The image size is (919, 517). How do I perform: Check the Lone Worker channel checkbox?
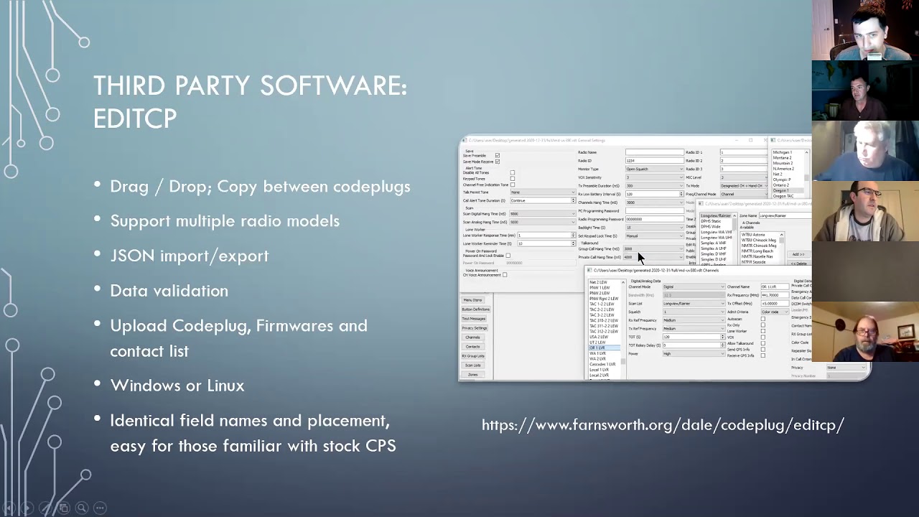coord(762,331)
